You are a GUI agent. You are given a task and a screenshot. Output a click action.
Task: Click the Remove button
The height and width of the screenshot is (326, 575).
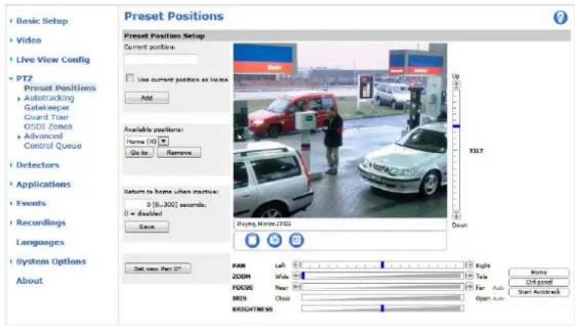[x=179, y=153]
